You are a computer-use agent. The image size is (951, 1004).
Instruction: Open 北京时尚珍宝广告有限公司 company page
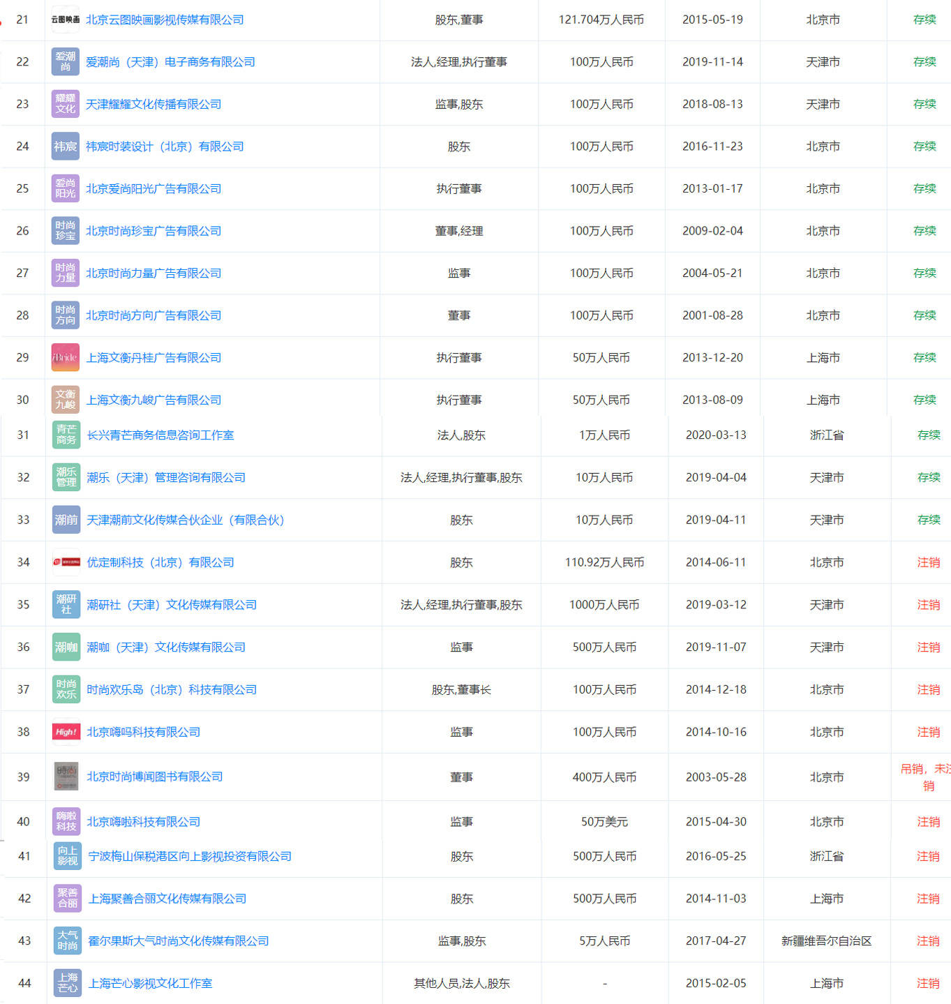point(153,231)
